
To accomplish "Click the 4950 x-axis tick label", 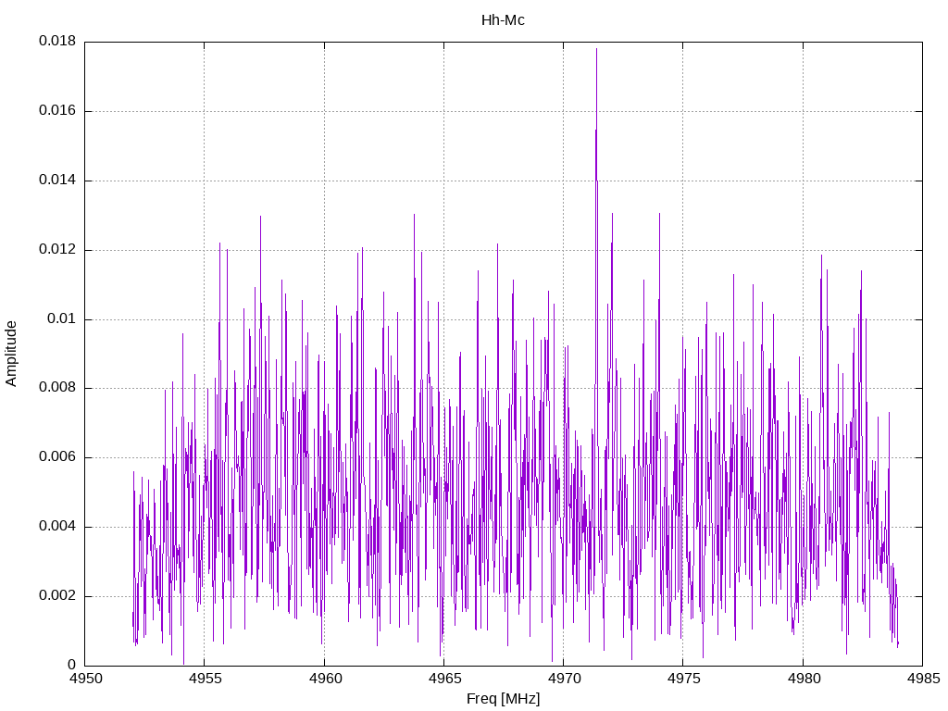I will 85,679.
